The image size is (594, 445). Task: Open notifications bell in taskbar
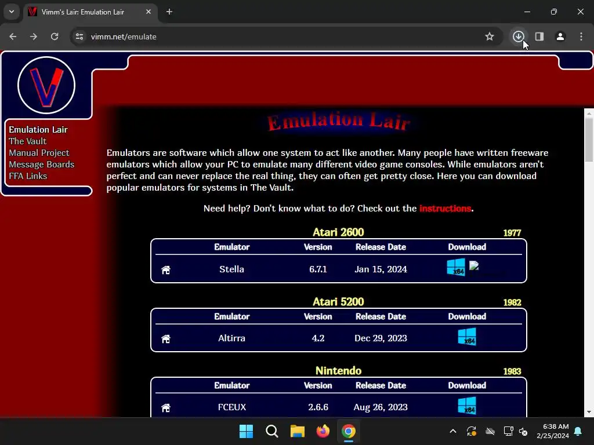click(578, 431)
